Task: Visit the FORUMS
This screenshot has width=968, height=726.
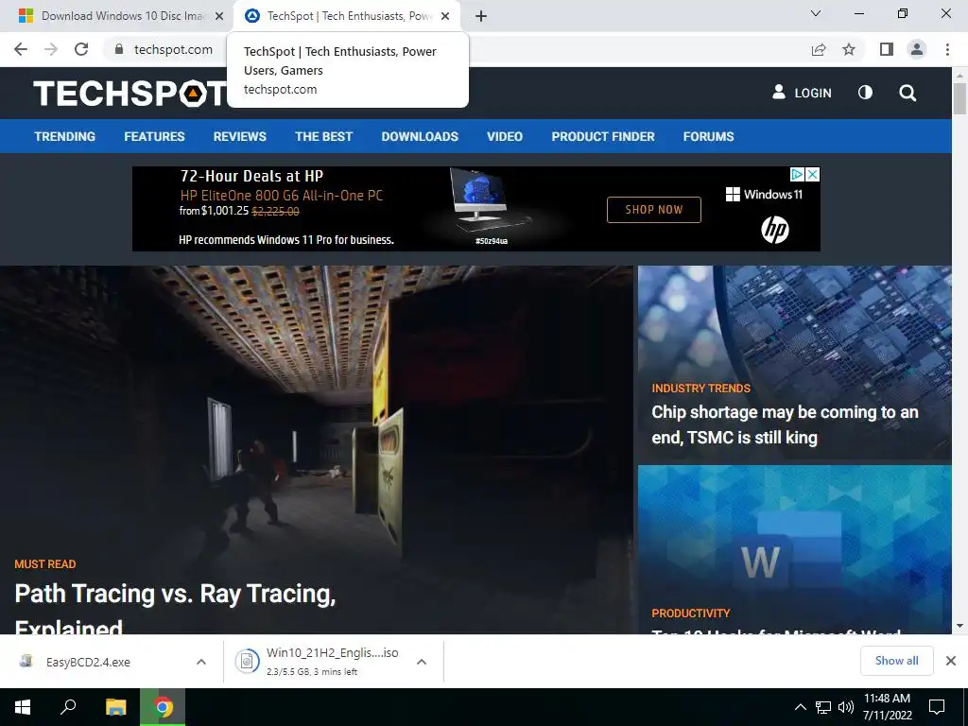Action: (708, 136)
